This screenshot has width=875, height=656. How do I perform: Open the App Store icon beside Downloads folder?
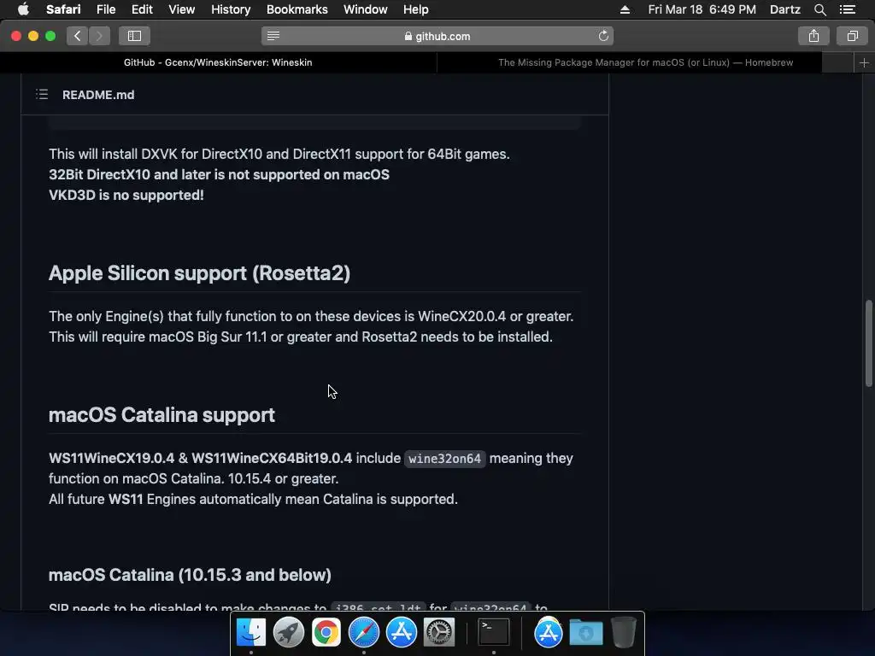(x=549, y=632)
